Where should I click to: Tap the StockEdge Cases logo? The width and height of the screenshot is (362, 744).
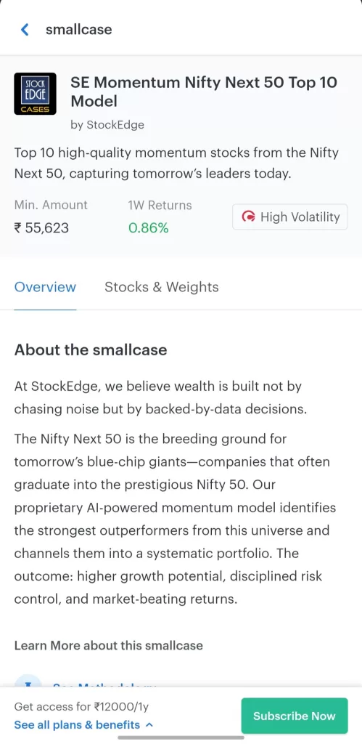click(x=35, y=94)
